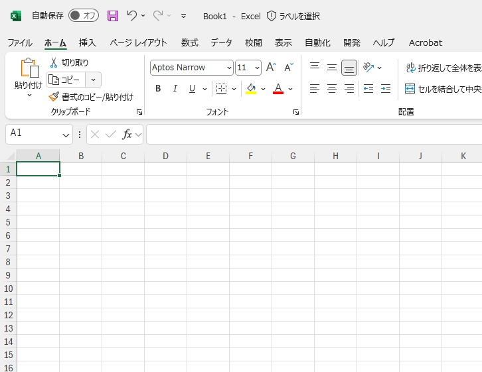Click the Excel application logo icon
This screenshot has width=482, height=372.
coord(16,16)
